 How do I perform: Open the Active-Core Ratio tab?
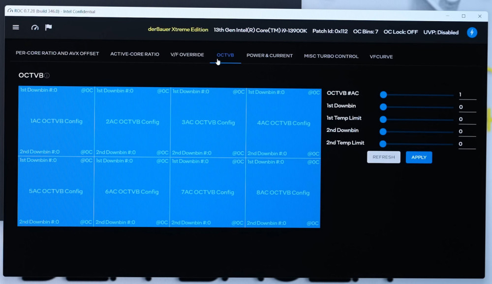134,54
